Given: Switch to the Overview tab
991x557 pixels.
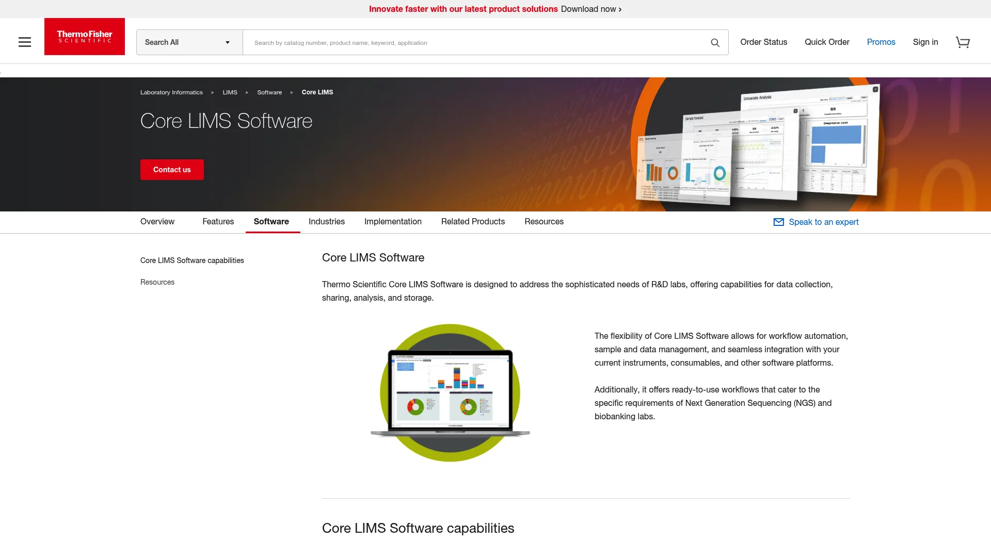Looking at the screenshot, I should [x=157, y=222].
